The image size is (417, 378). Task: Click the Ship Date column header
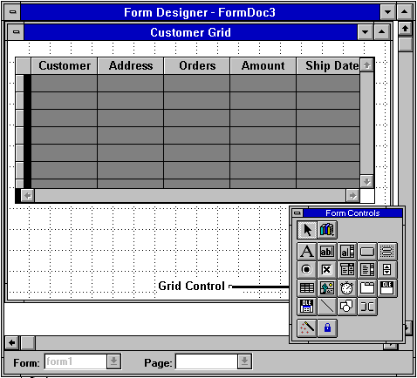(x=328, y=65)
